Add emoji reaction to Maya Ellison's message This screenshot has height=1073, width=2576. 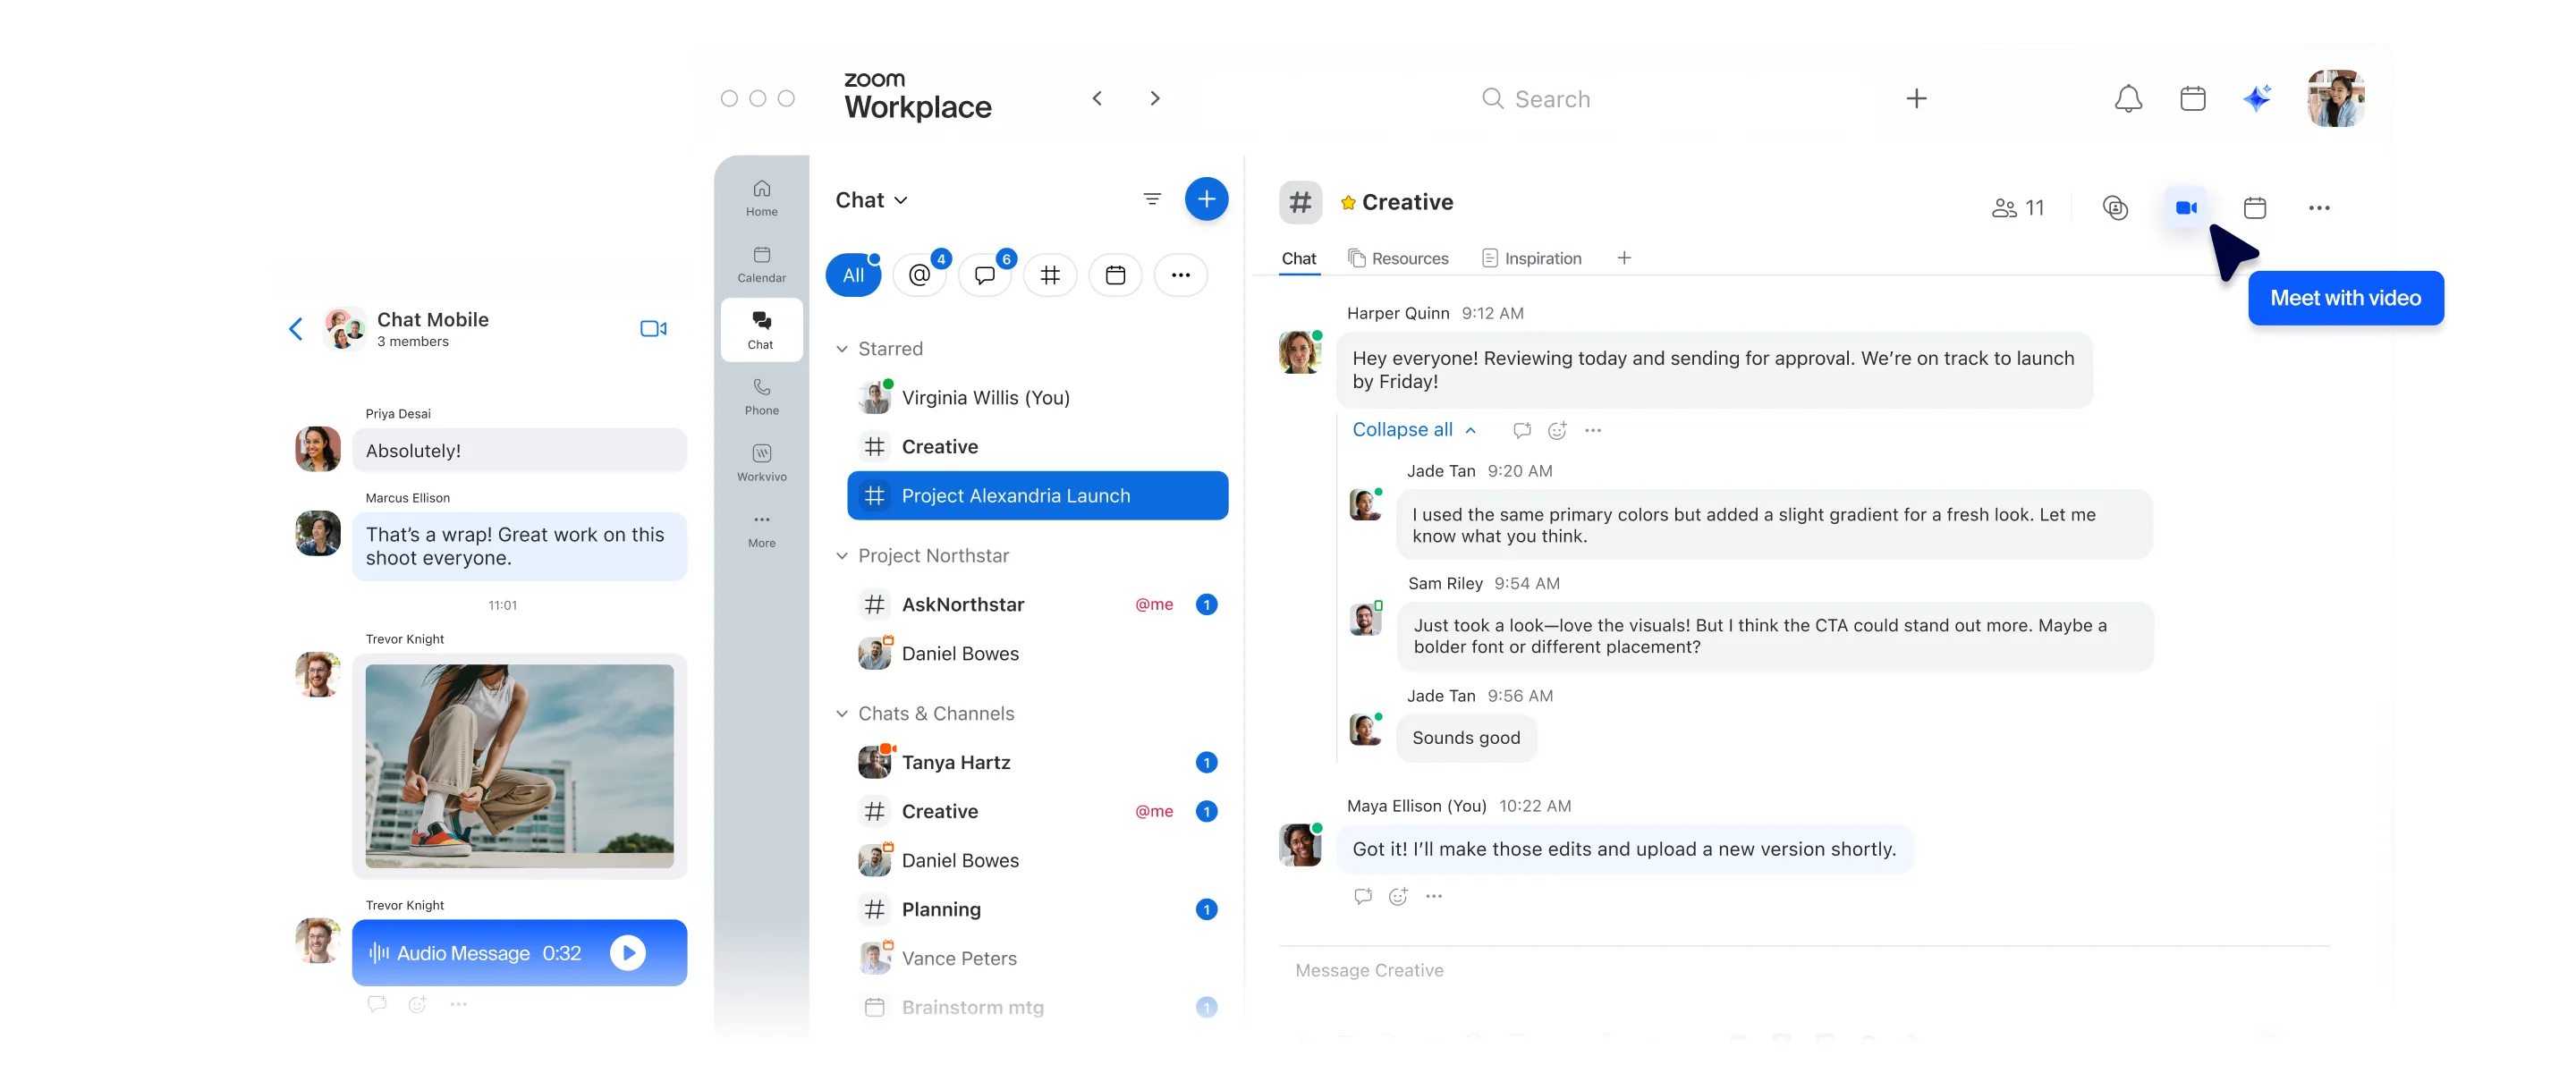coord(1398,896)
